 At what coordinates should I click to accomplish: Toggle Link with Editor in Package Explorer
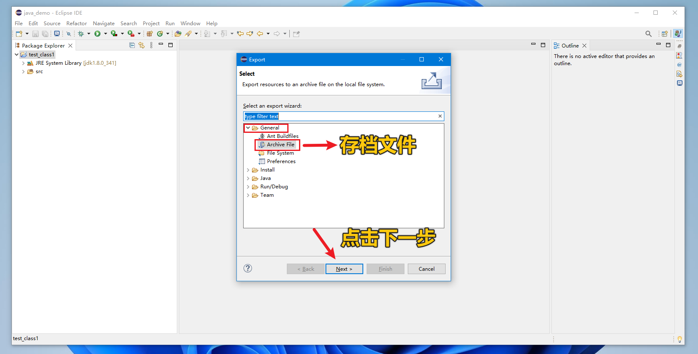[142, 45]
